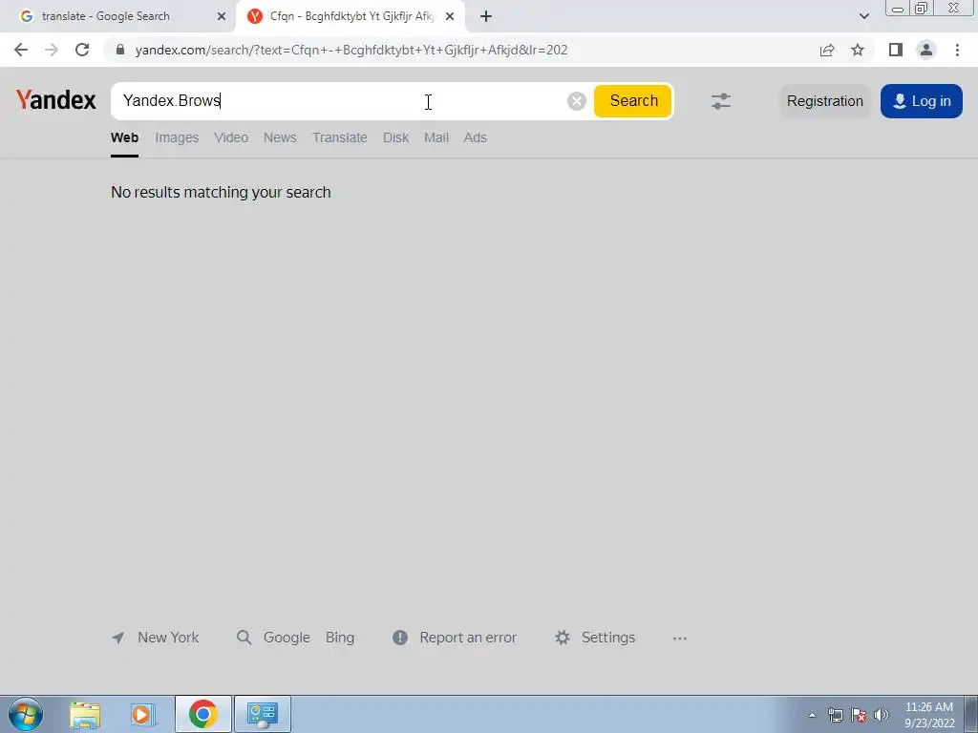Open the News tab
Screen dimensions: 978x733
click(280, 137)
